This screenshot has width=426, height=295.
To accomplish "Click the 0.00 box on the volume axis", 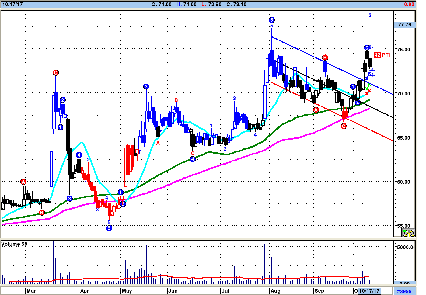I will point(404,283).
